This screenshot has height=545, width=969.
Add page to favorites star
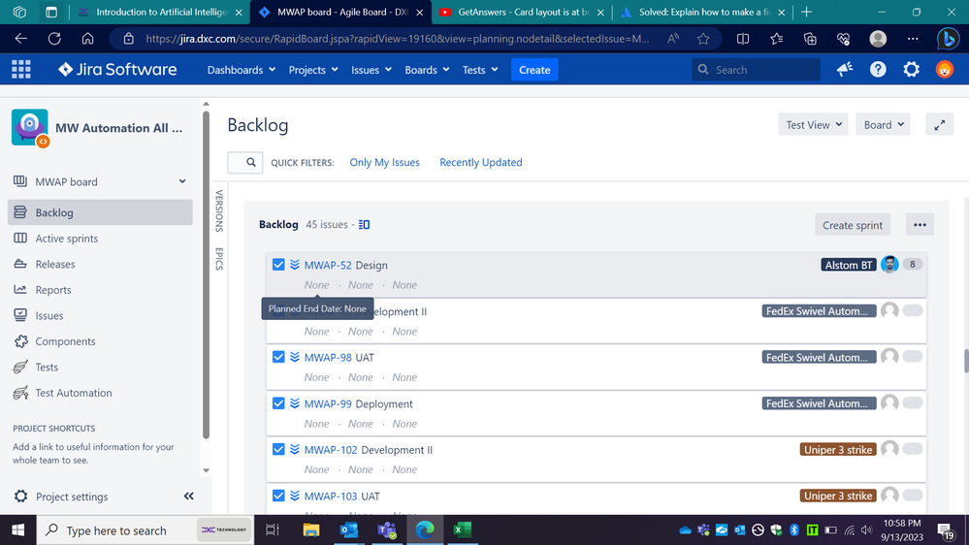click(x=703, y=39)
